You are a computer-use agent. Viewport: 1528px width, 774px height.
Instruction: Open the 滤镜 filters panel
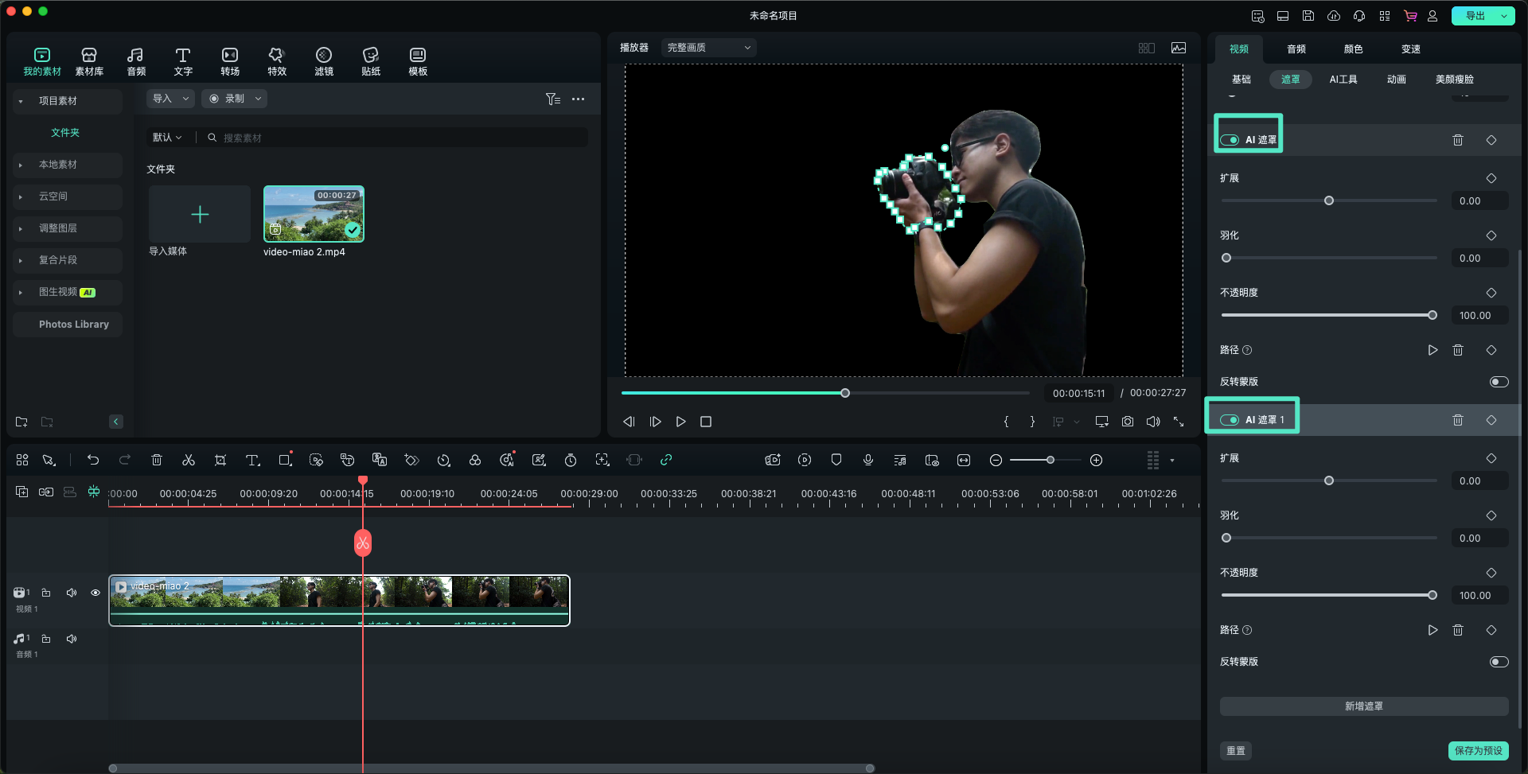[323, 61]
